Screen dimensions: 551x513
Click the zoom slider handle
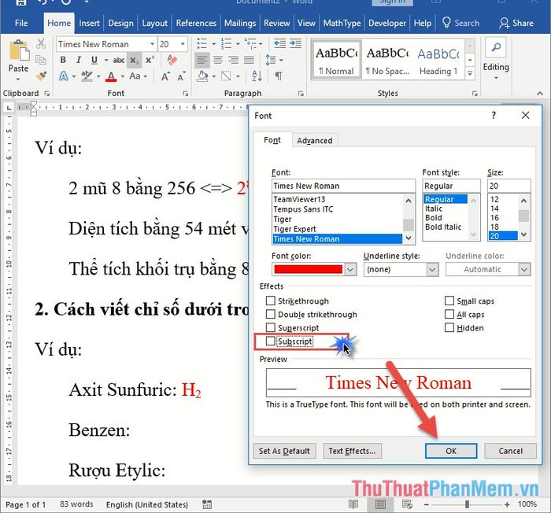coord(467,504)
